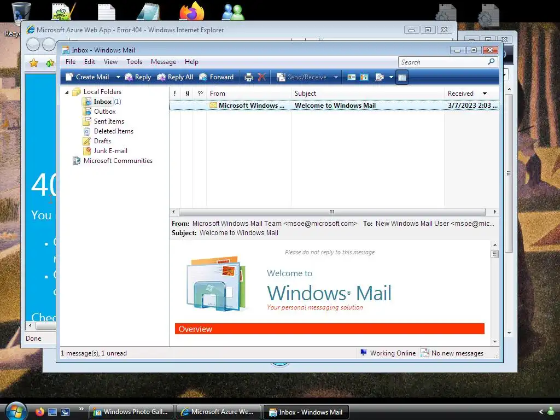Image resolution: width=560 pixels, height=420 pixels.
Task: Print the message using the printer icon
Action: point(249,77)
